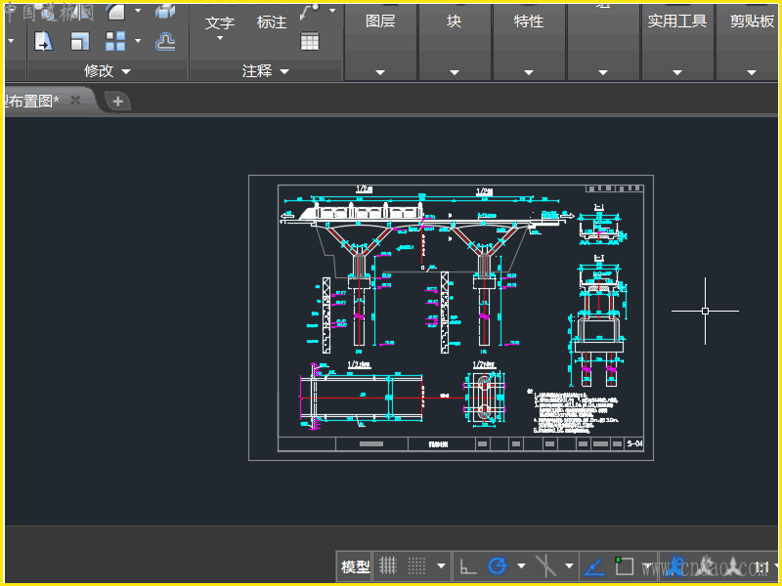Select the Offset tool icon
Image resolution: width=782 pixels, height=586 pixels.
click(166, 40)
